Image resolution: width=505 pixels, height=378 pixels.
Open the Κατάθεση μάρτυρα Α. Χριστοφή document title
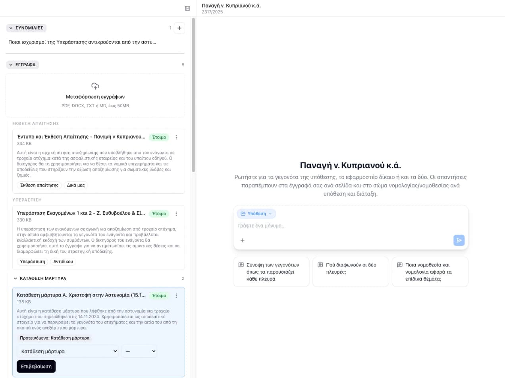click(x=81, y=295)
